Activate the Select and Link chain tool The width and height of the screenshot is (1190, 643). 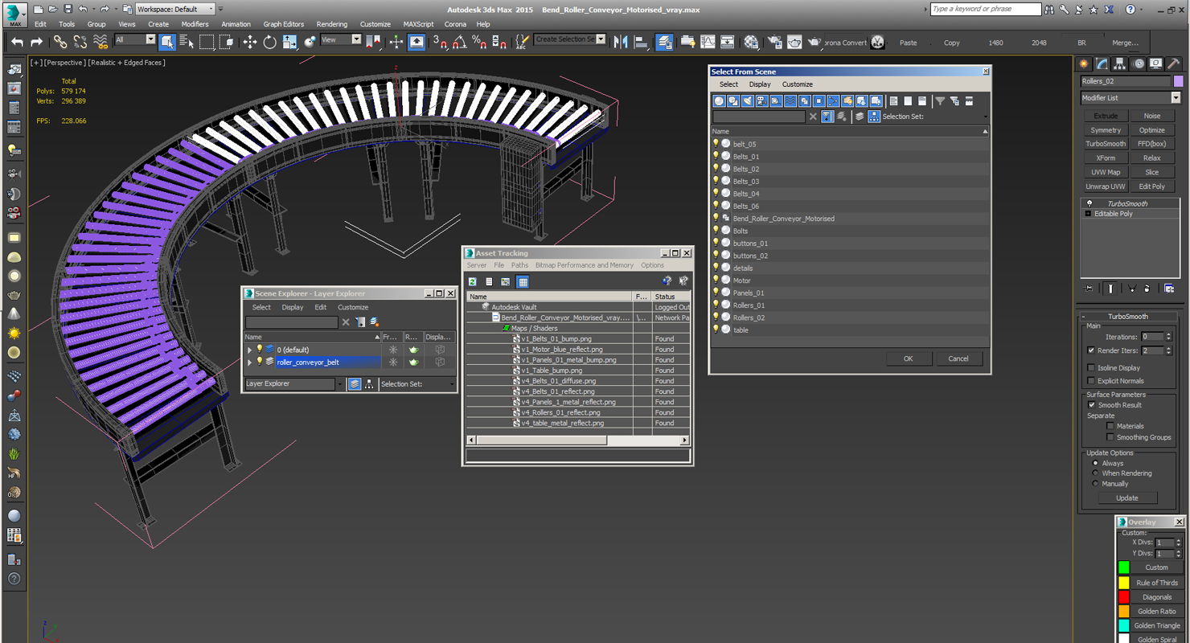60,42
